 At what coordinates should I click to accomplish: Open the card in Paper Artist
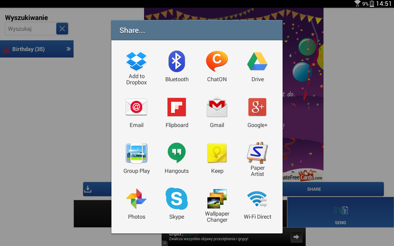click(257, 159)
